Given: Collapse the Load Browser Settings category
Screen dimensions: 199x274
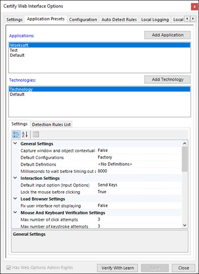Looking at the screenshot, I should 15,199.
